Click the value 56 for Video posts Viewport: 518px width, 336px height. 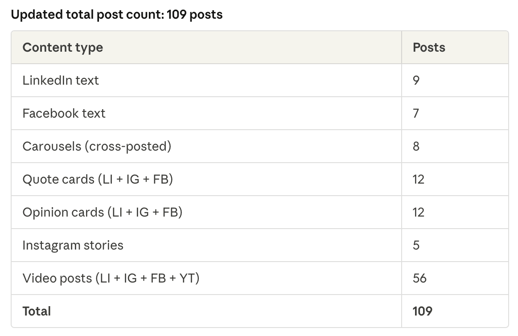point(419,278)
